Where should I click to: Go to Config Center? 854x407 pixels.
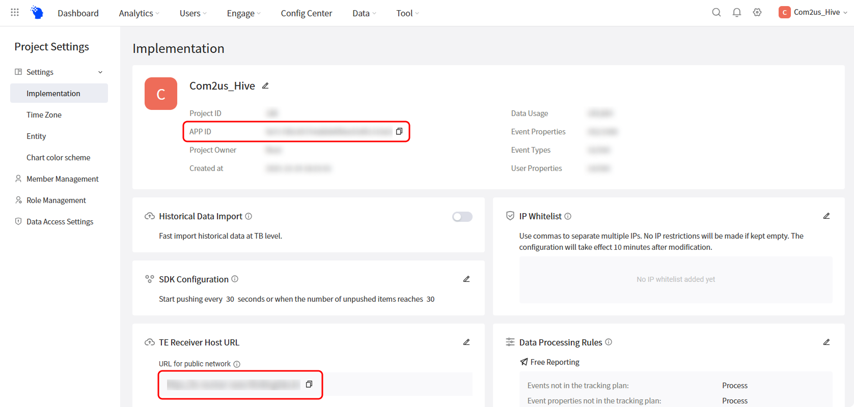click(x=306, y=13)
